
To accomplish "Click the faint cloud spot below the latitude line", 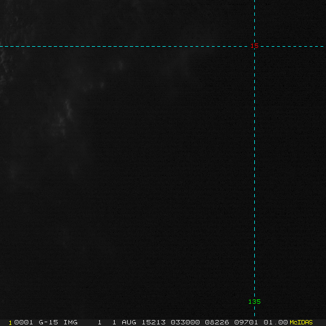I will click(121, 65).
